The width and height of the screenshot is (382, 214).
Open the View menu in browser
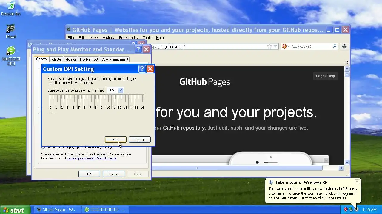pyautogui.click(x=94, y=37)
